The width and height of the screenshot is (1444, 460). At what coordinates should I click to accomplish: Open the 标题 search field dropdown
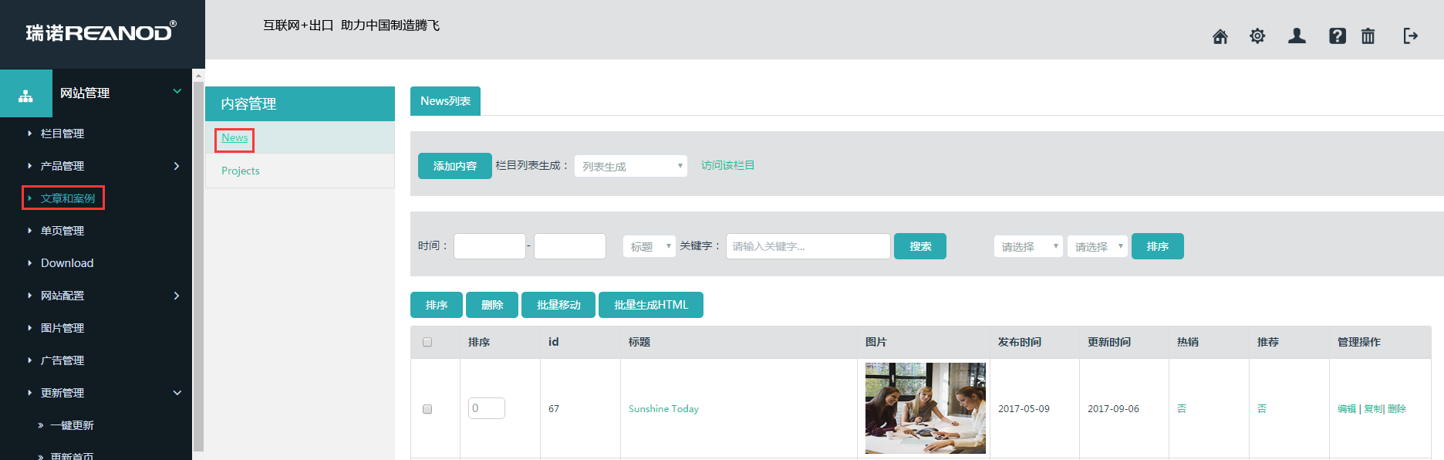click(649, 246)
